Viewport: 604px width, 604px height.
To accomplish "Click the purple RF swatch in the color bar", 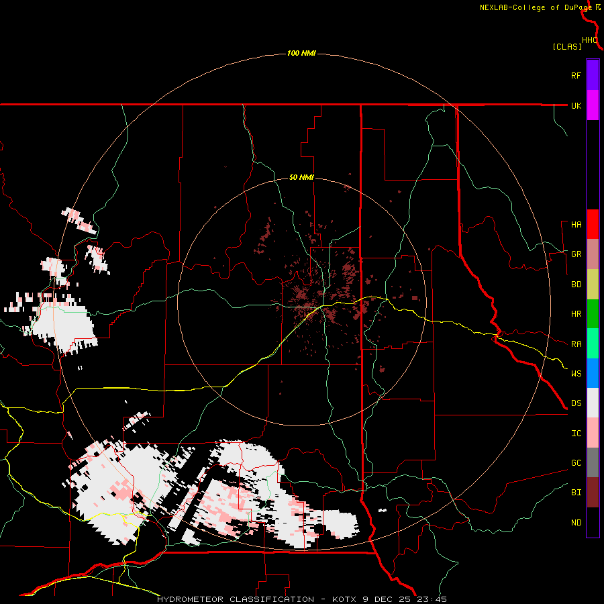I will point(593,75).
